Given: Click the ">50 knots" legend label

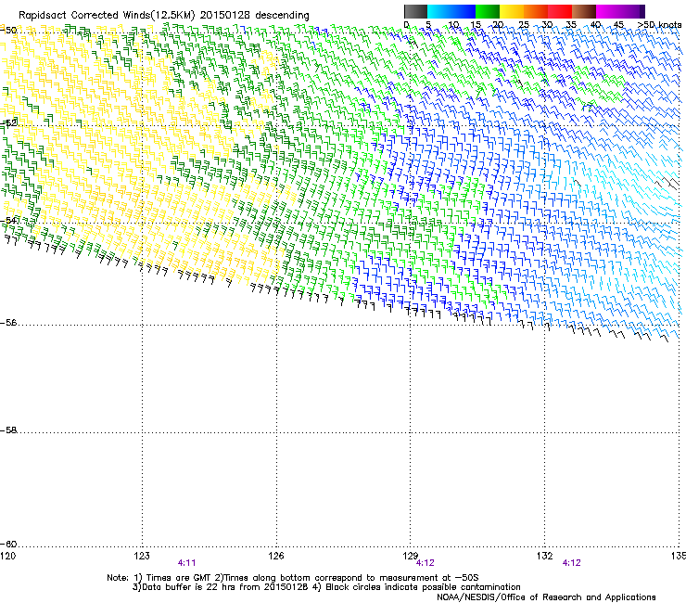Looking at the screenshot, I should coord(659,25).
